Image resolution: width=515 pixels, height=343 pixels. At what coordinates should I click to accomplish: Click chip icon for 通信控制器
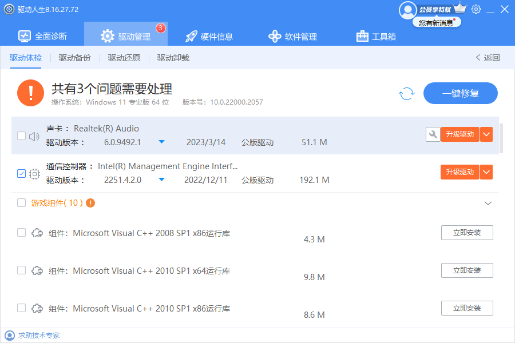click(34, 174)
